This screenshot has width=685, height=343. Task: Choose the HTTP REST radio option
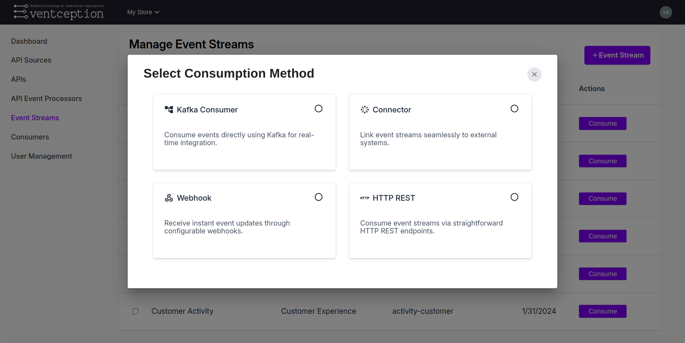[514, 197]
